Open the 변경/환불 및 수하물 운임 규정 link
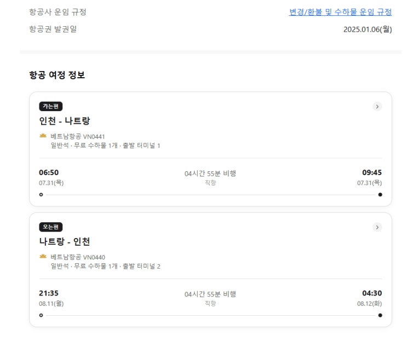This screenshot has height=342, width=407. click(340, 12)
